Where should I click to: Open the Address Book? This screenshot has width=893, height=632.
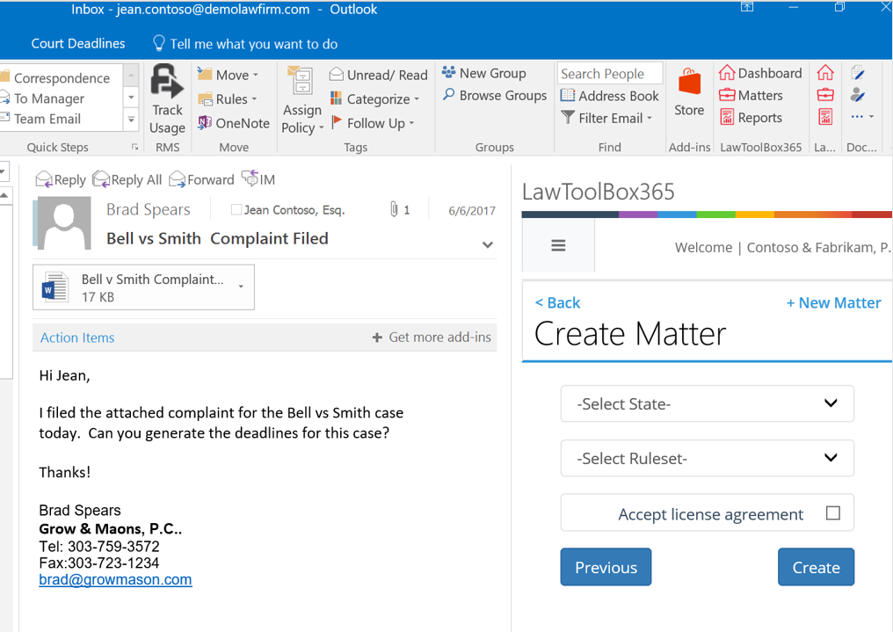tap(609, 96)
